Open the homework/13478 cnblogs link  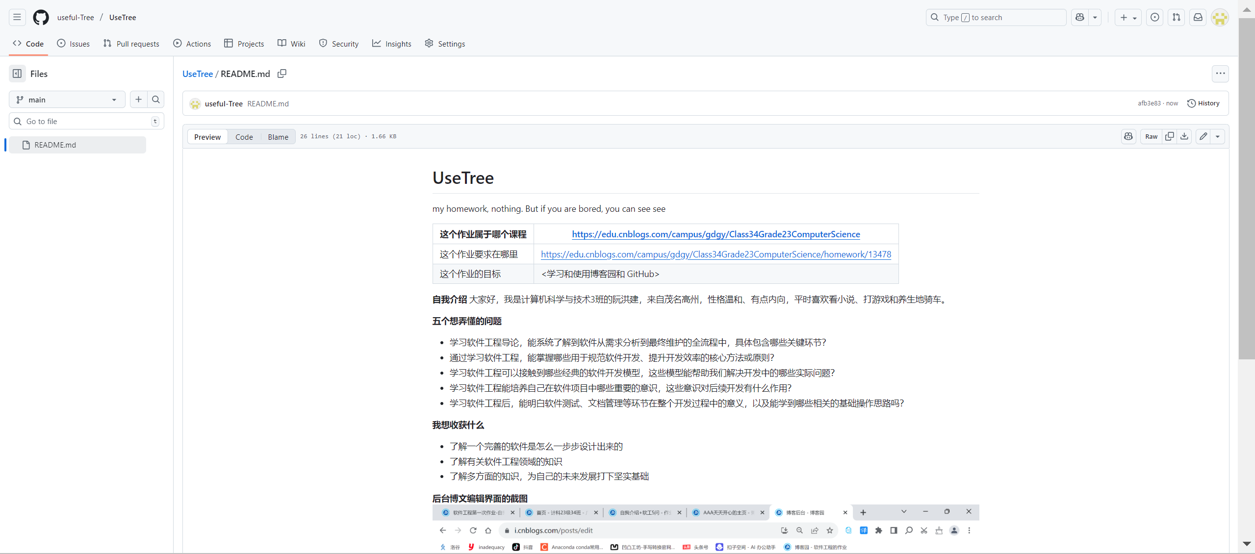pos(716,254)
